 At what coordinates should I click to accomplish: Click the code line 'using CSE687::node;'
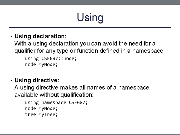pos(51,59)
